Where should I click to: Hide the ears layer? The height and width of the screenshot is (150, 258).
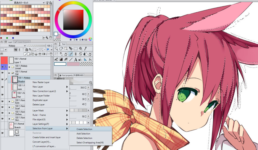(2, 87)
